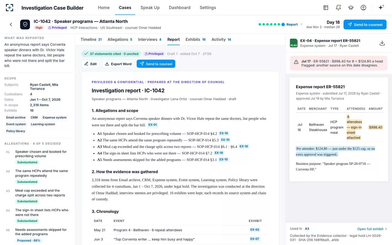The image size is (392, 245).
Task: Click EX-10 citation on allegation A1 line
Action: click(224, 133)
